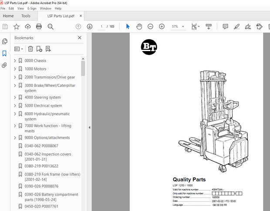This screenshot has width=270, height=211.
Task: Delete the selected bookmark with trash icon
Action: [x=30, y=49]
